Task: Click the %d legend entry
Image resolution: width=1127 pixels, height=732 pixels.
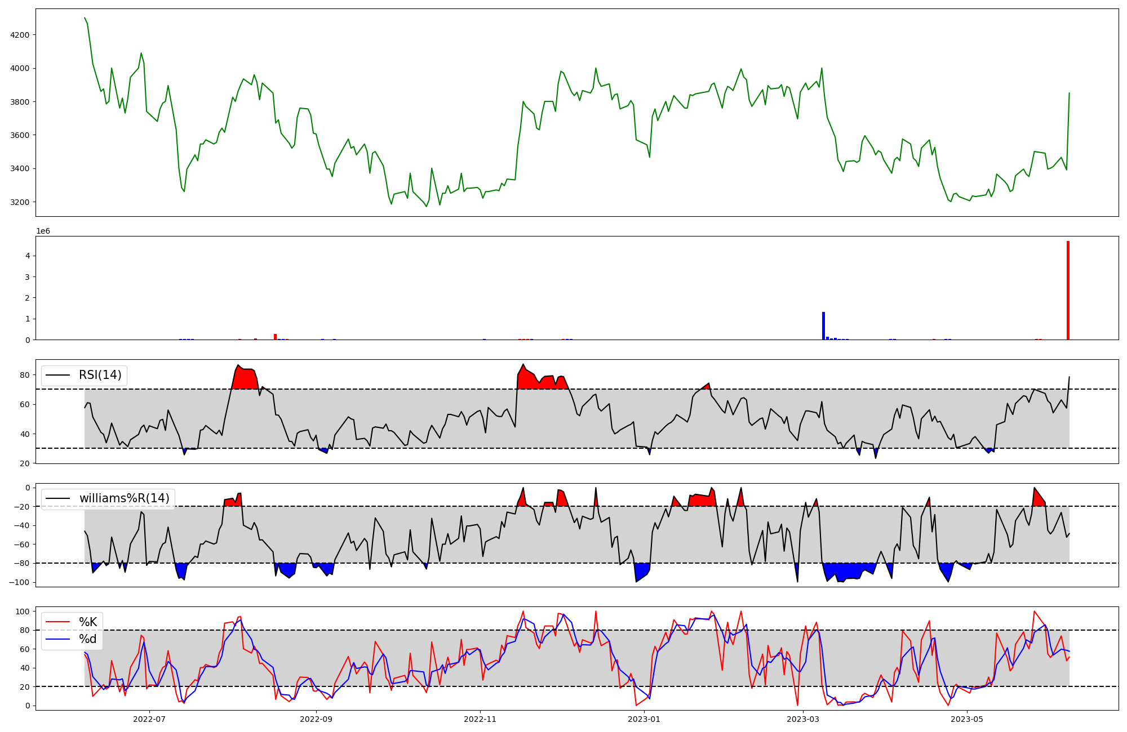Action: (x=88, y=639)
